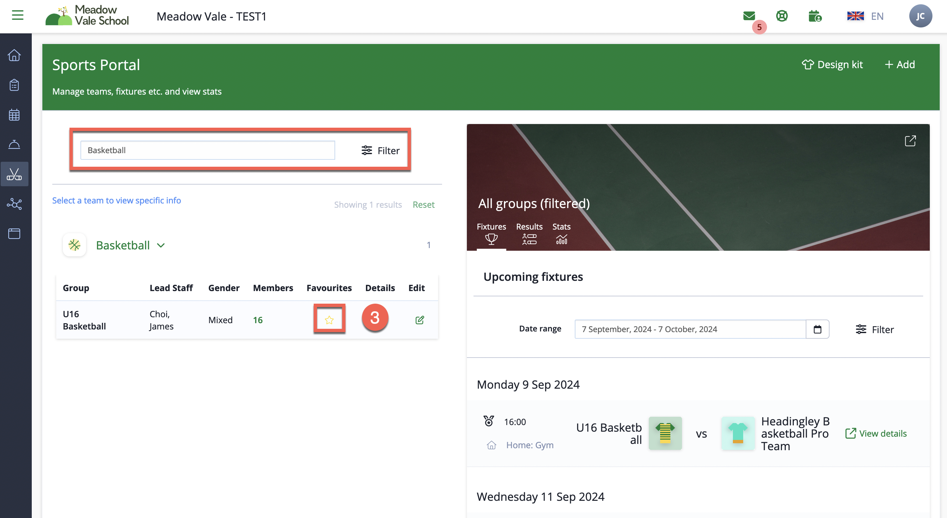947x518 pixels.
Task: Select the U16 Basketball group row
Action: tap(247, 320)
